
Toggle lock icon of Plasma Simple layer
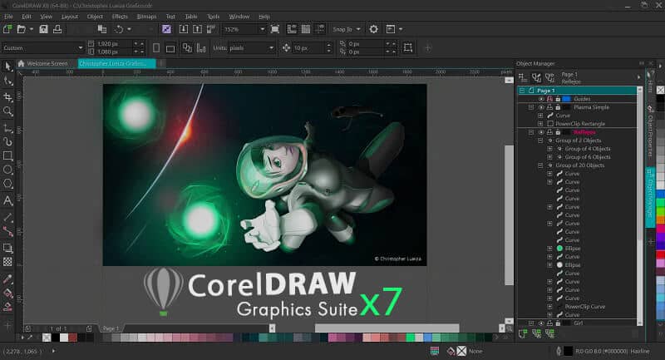pyautogui.click(x=558, y=107)
